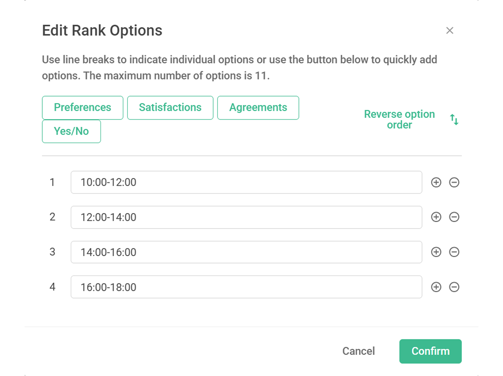This screenshot has width=503, height=376.
Task: Select the 10:00-12:00 input field
Action: tap(246, 182)
